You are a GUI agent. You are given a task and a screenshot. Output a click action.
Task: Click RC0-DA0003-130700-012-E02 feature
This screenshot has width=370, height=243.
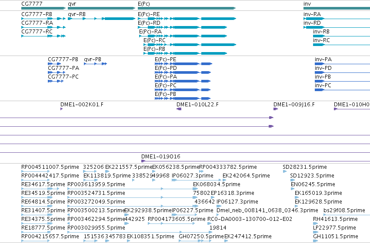209,224
